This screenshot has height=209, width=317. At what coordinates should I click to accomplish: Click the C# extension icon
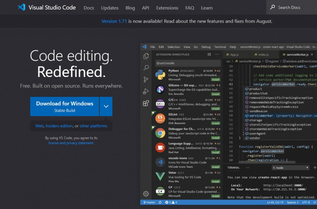(x=160, y=191)
